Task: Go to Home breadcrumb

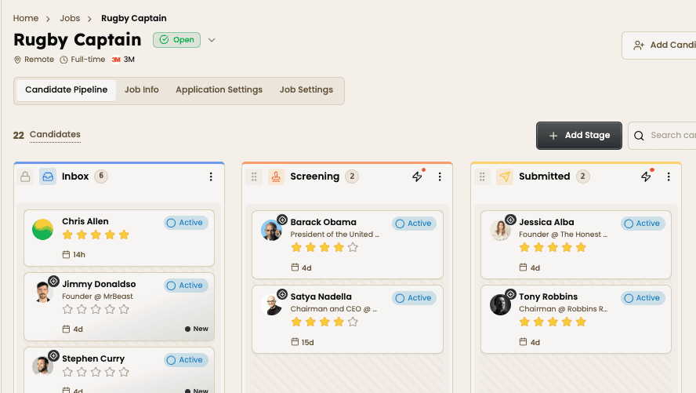Action: [x=26, y=18]
